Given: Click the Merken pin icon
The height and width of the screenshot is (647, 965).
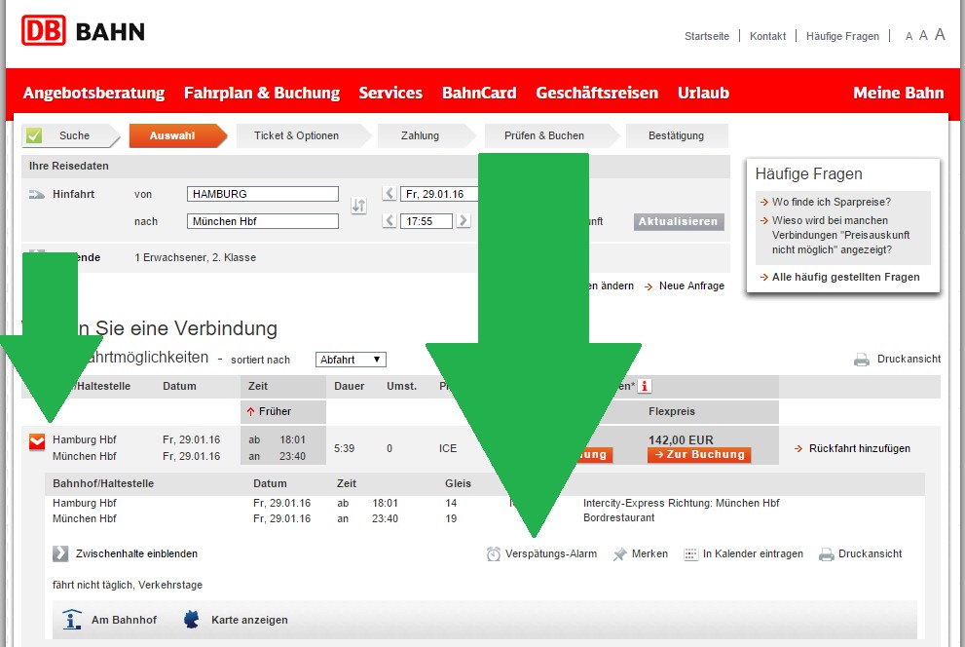Looking at the screenshot, I should tap(619, 553).
